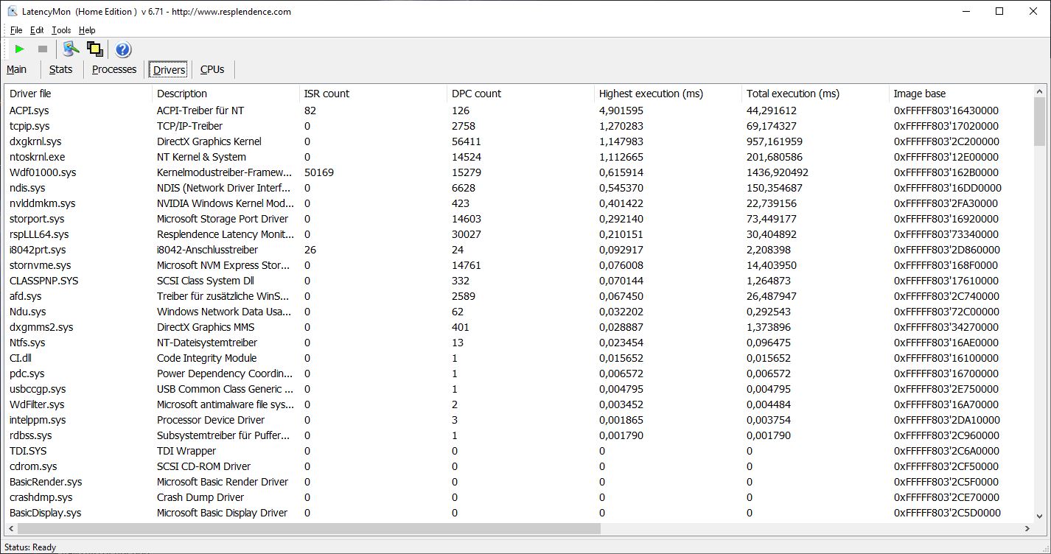Select the nvlddmkm.sys row
1051x554 pixels.
coord(519,203)
